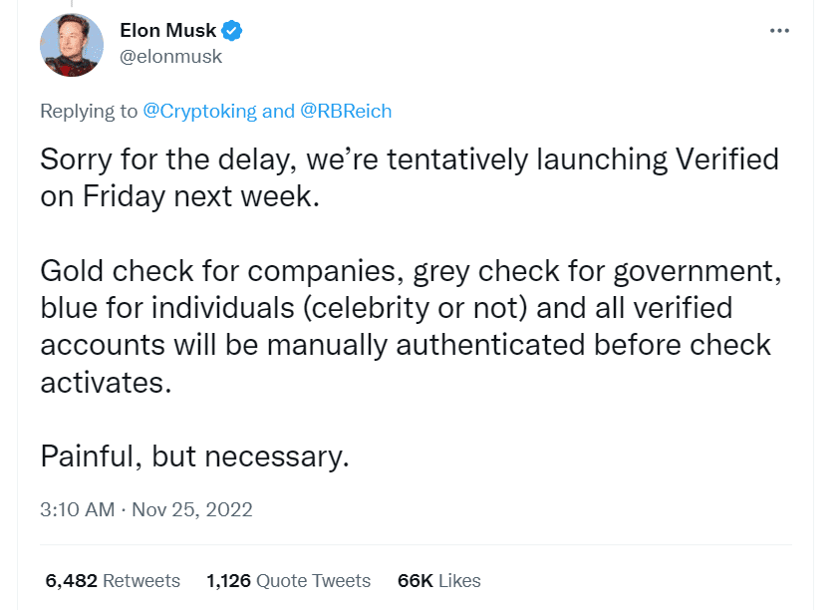Viewport: 840px width, 610px height.
Task: Show the 66K Likes list
Action: pyautogui.click(x=439, y=580)
